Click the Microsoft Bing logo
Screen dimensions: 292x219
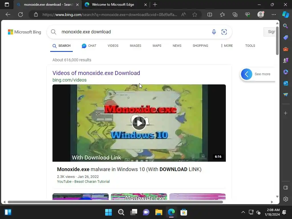click(x=25, y=32)
